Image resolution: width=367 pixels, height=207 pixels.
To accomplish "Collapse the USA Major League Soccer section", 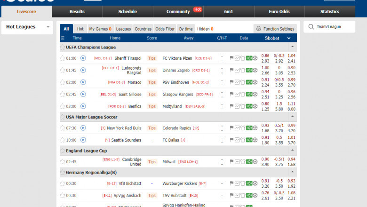I will [x=292, y=117].
